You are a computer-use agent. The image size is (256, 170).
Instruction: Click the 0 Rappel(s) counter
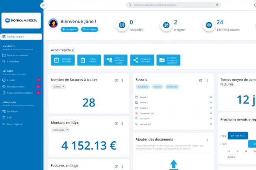pyautogui.click(x=131, y=22)
